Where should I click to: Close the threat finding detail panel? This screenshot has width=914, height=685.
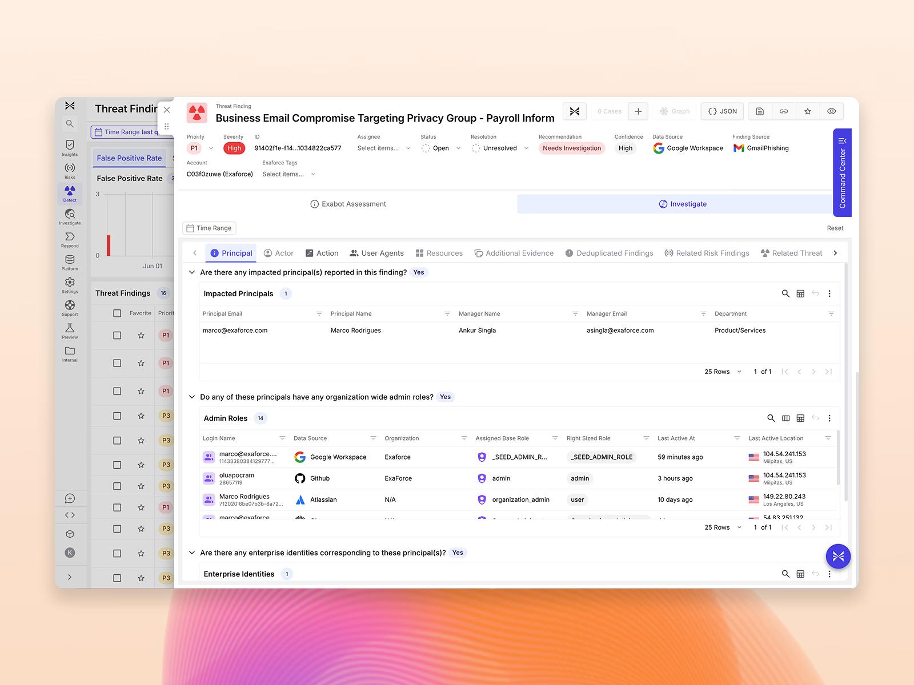[167, 110]
